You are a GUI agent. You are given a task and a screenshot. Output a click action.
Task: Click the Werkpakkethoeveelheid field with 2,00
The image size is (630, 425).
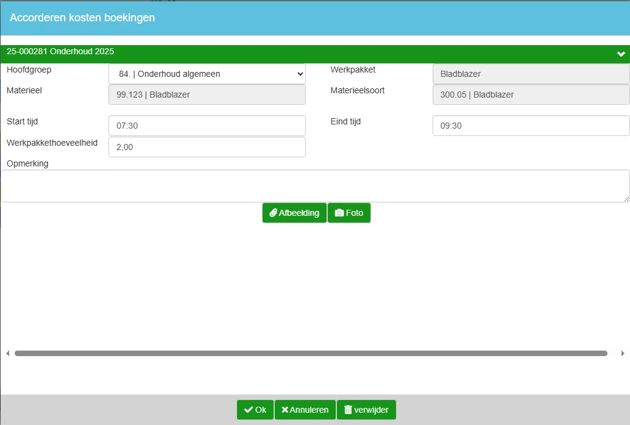coord(207,147)
